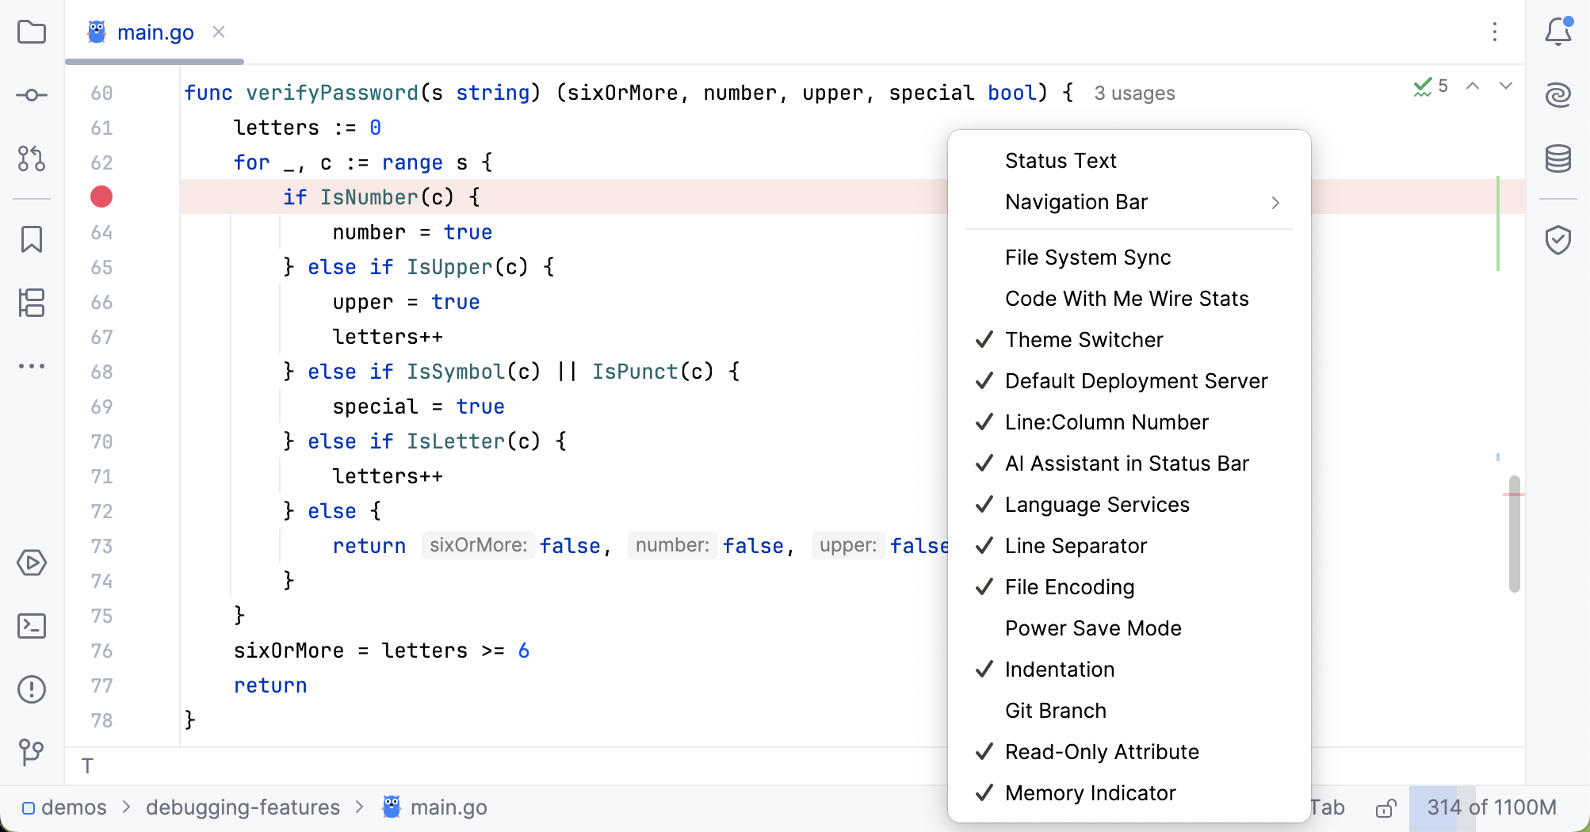The height and width of the screenshot is (832, 1590).
Task: Click debugging-features in the breadcrumb bar
Action: (x=243, y=807)
